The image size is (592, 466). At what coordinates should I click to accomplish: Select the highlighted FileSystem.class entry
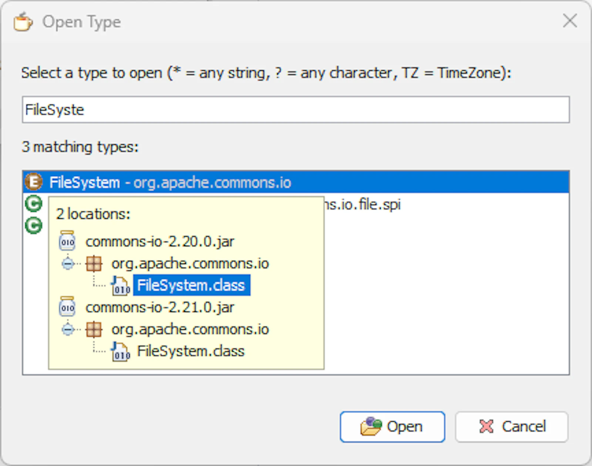point(192,285)
